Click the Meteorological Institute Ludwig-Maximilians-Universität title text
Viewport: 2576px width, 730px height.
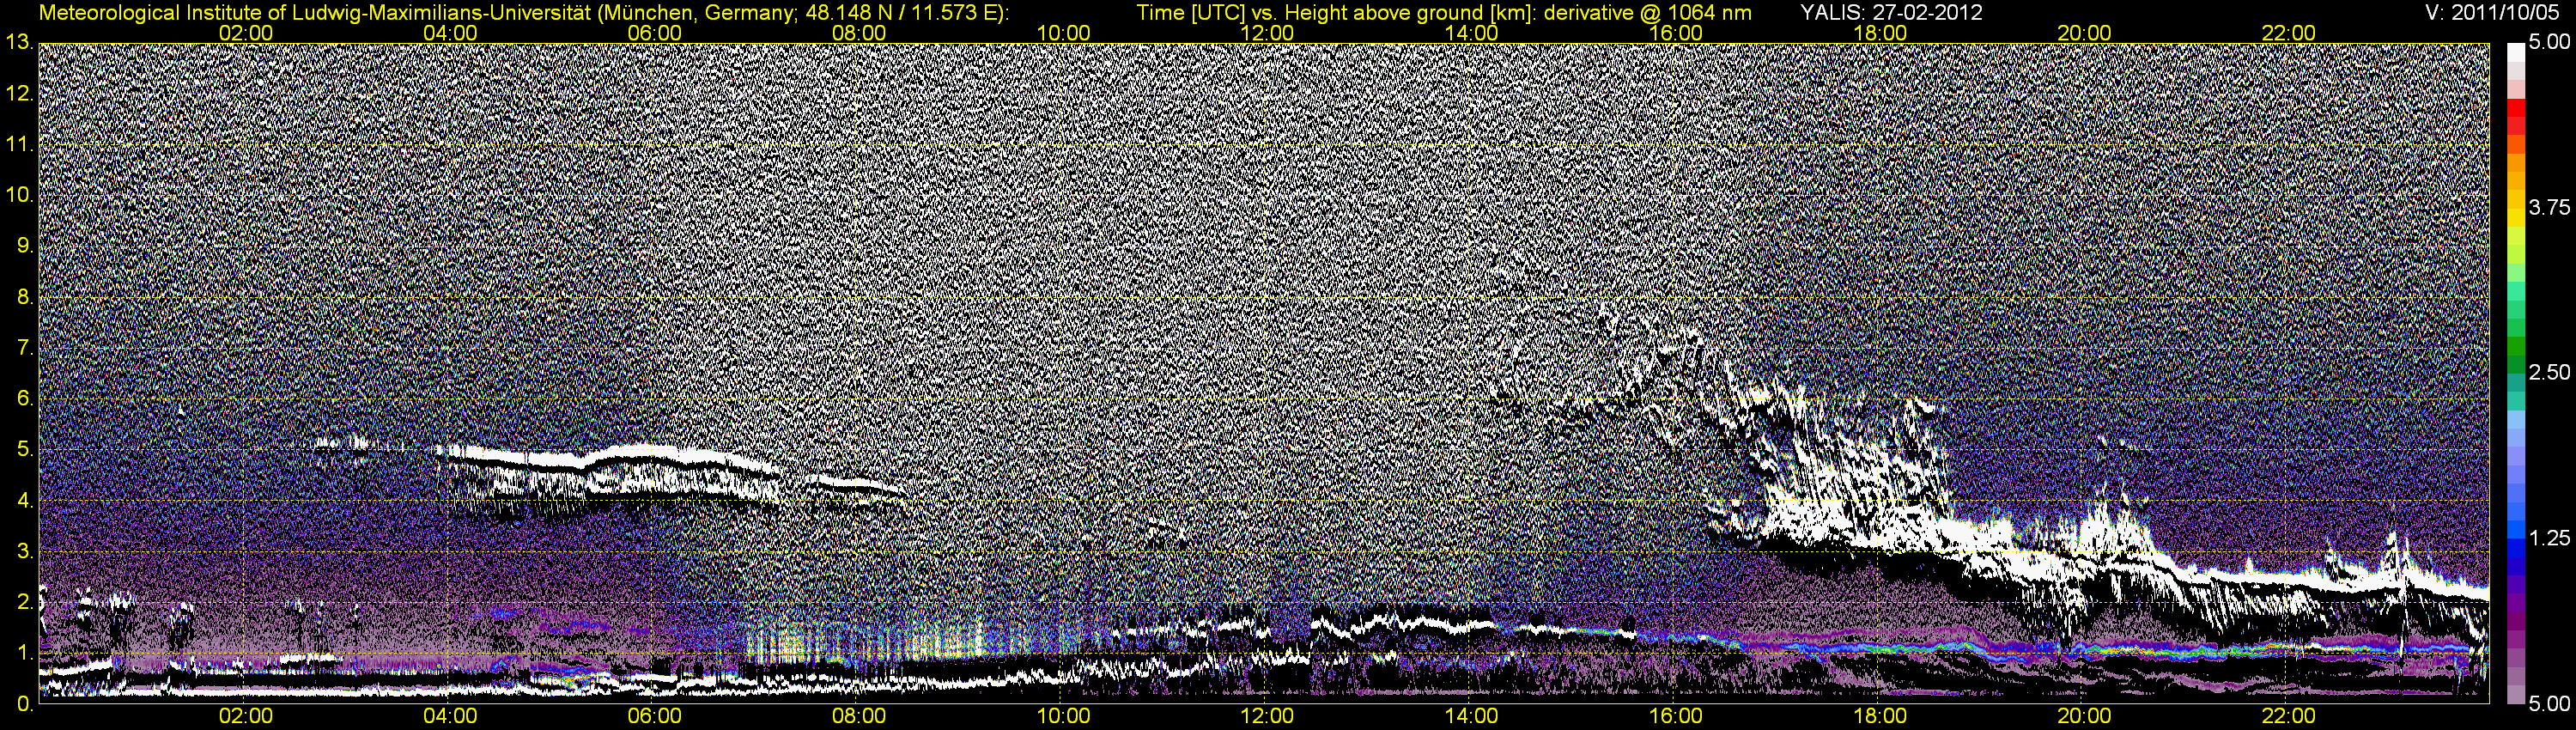click(x=523, y=13)
